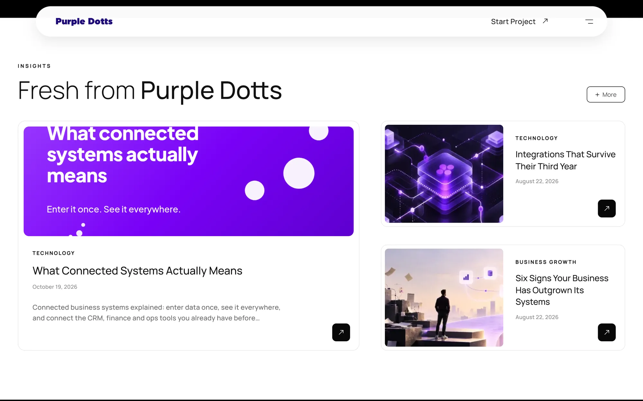This screenshot has height=401, width=643.
Task: Click the TECHNOLOGY label on Integrations card
Action: 537,138
